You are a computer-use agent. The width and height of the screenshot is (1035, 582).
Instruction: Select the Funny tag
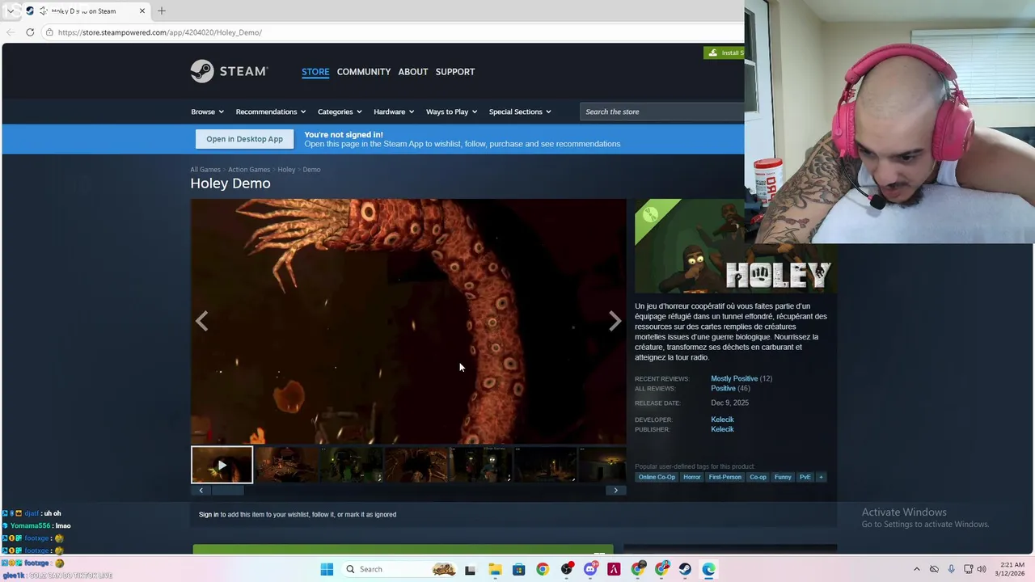point(783,477)
